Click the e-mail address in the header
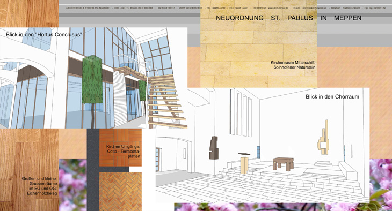This screenshot has width=392, height=211. [x=315, y=8]
